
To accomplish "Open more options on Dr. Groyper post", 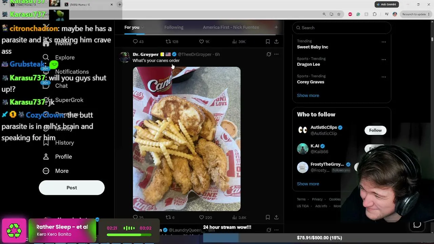I will (276, 54).
